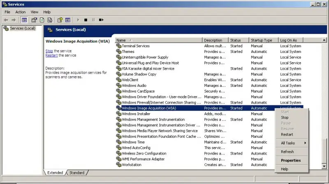Viewport: 329px width, 184px height.
Task: Choose Help in the context menu
Action: pos(292,169)
